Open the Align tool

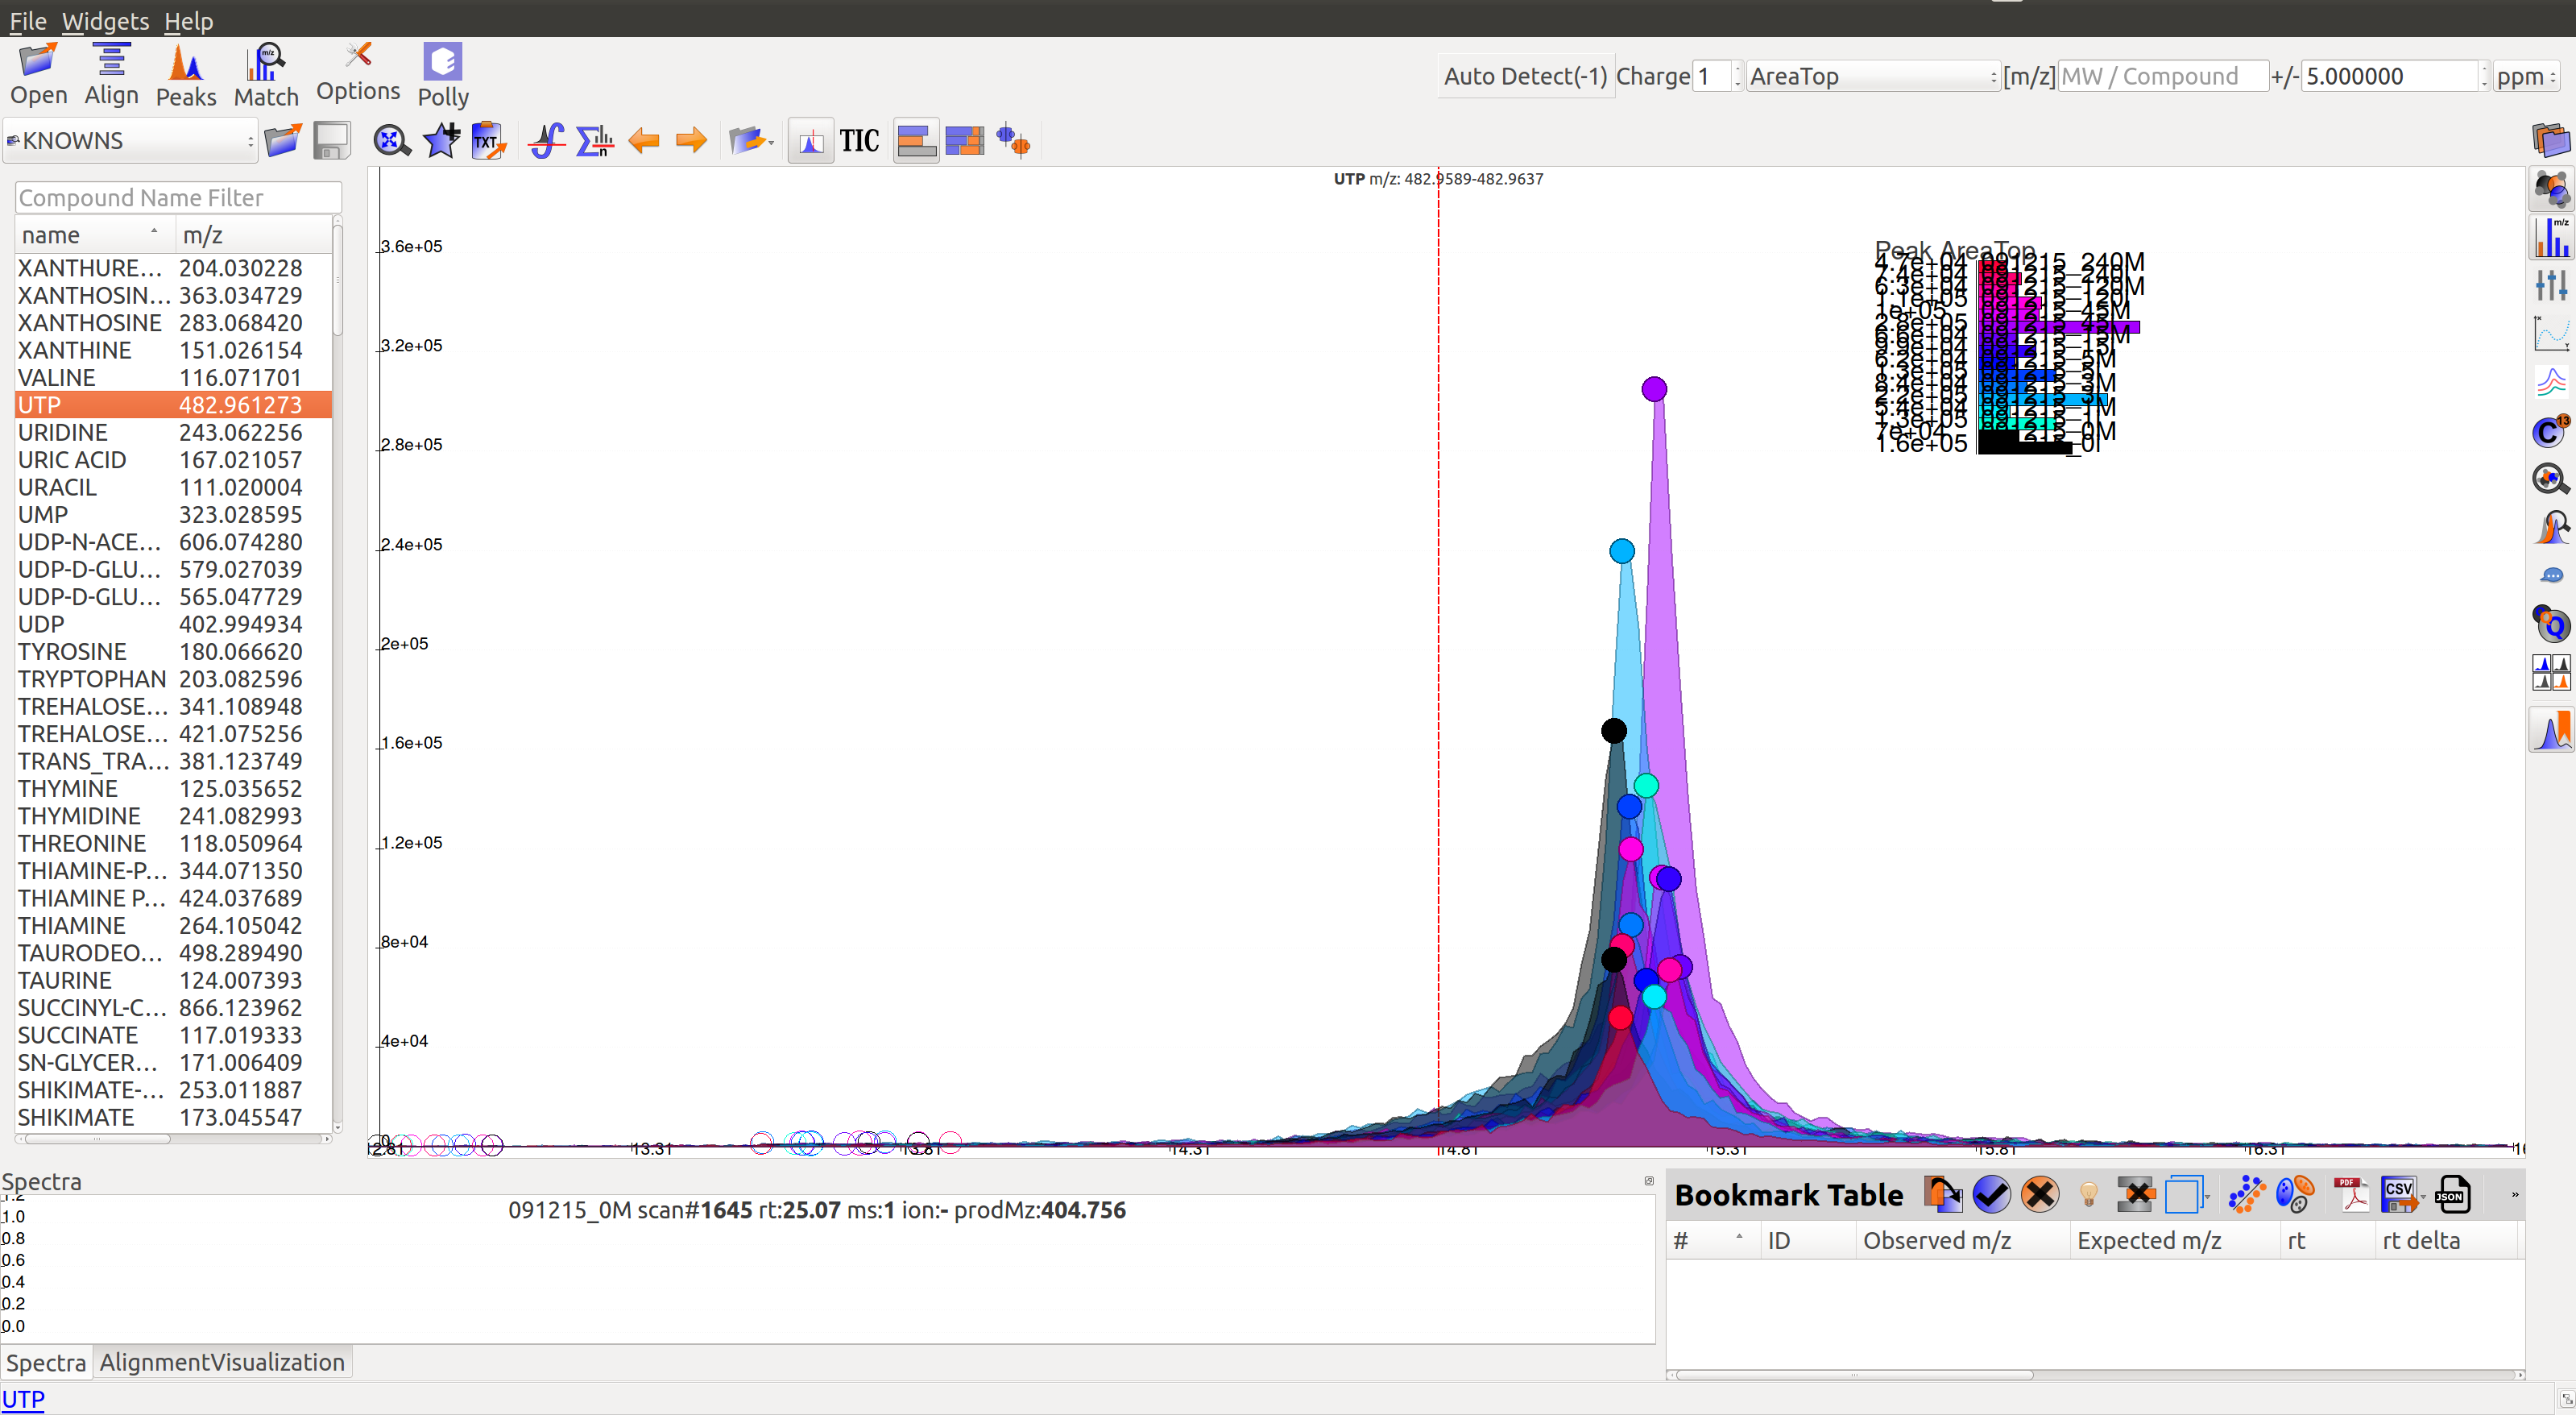[x=111, y=75]
